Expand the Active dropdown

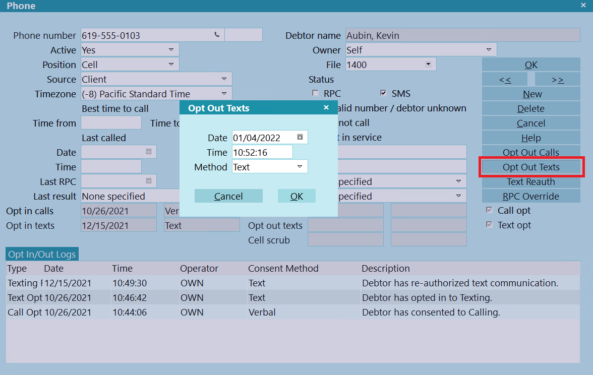(x=171, y=49)
